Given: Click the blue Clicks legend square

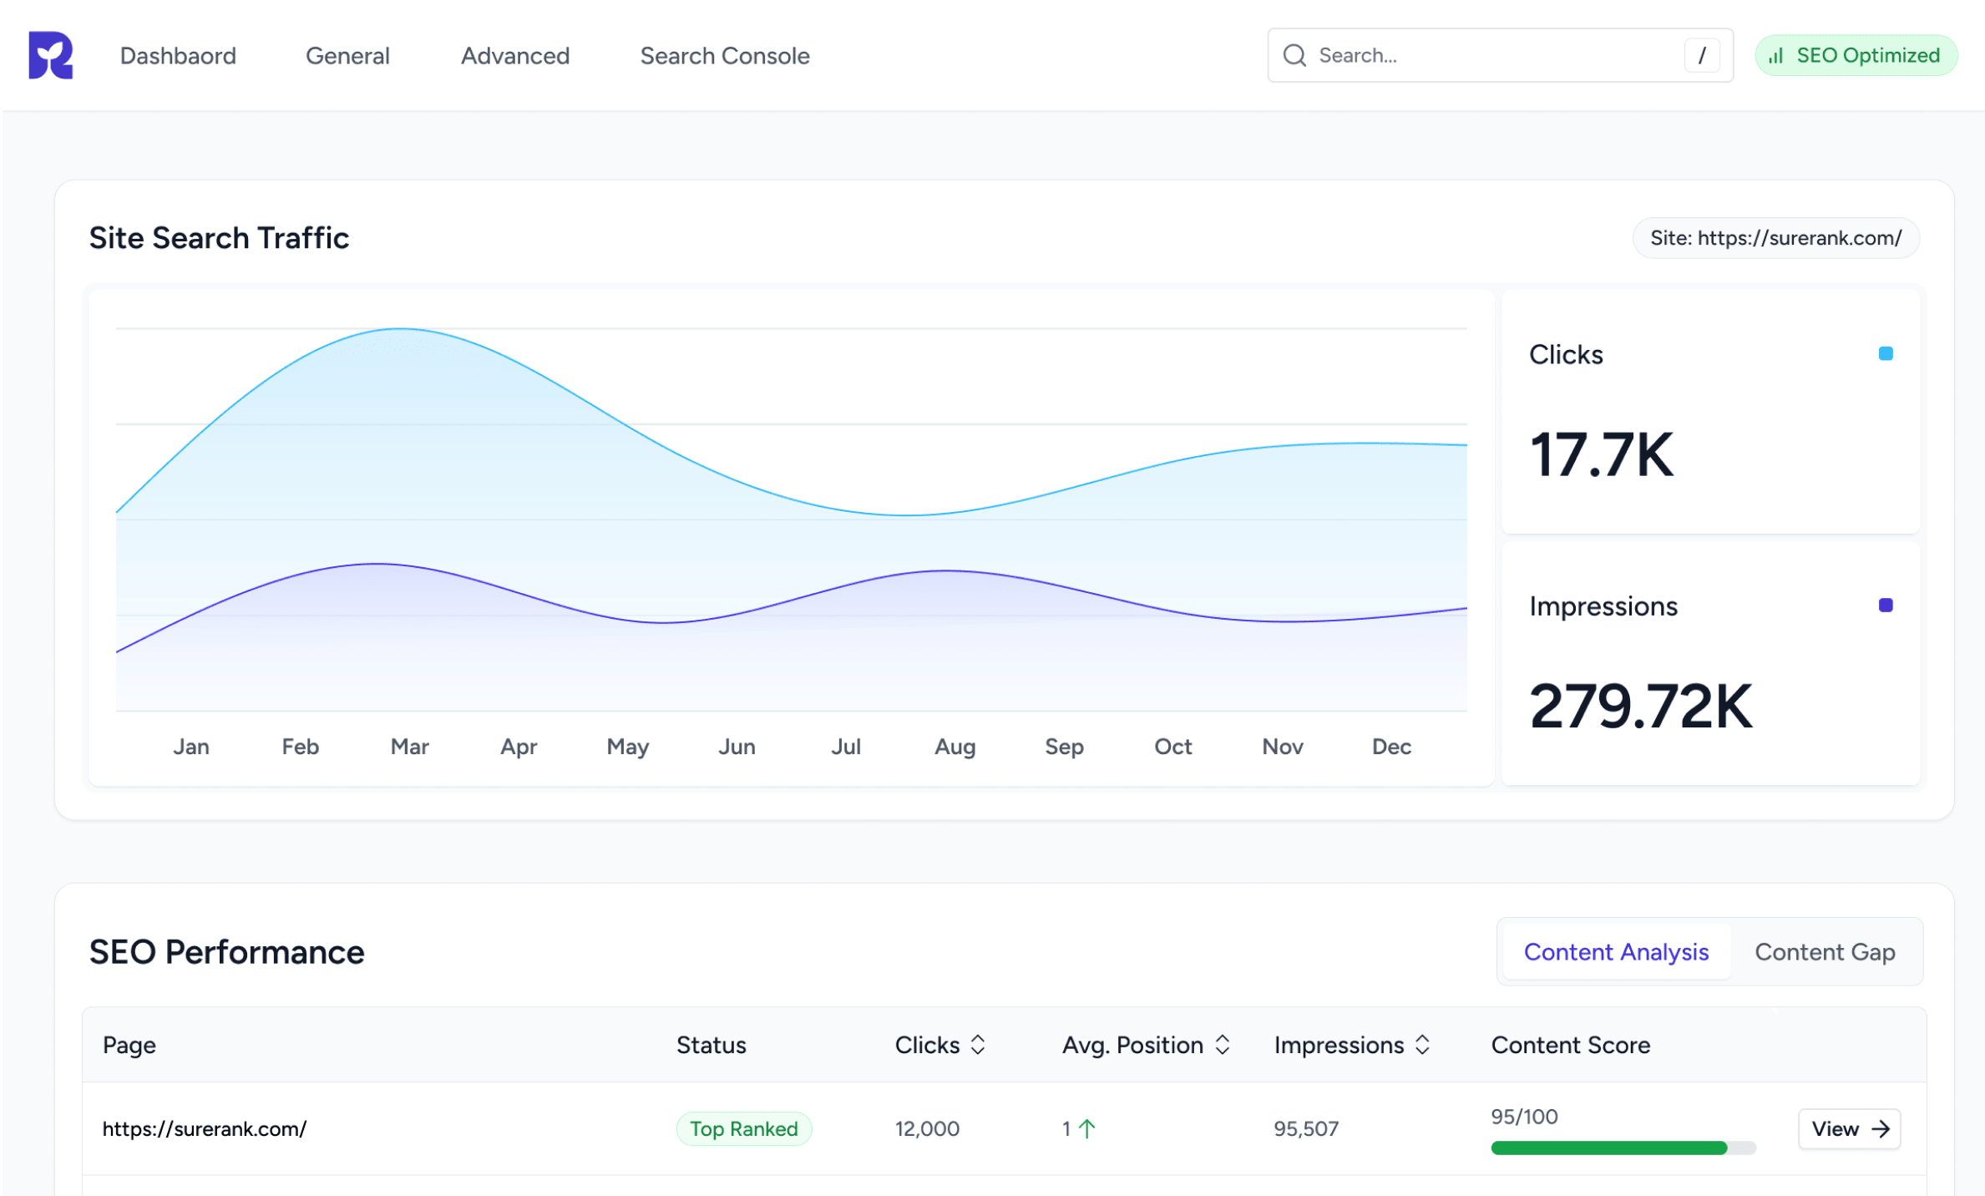Looking at the screenshot, I should (1885, 354).
